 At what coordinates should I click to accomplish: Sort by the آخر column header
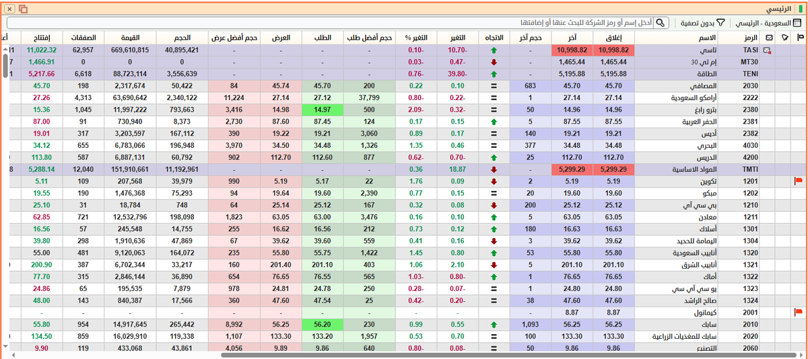(572, 38)
